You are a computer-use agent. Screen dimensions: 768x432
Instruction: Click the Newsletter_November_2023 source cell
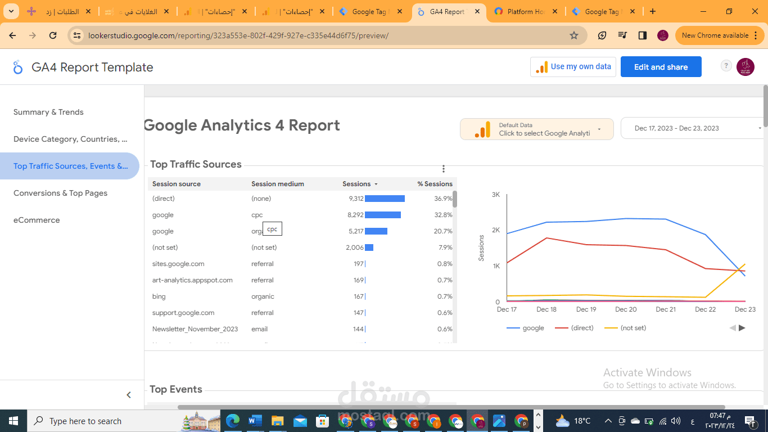point(195,329)
